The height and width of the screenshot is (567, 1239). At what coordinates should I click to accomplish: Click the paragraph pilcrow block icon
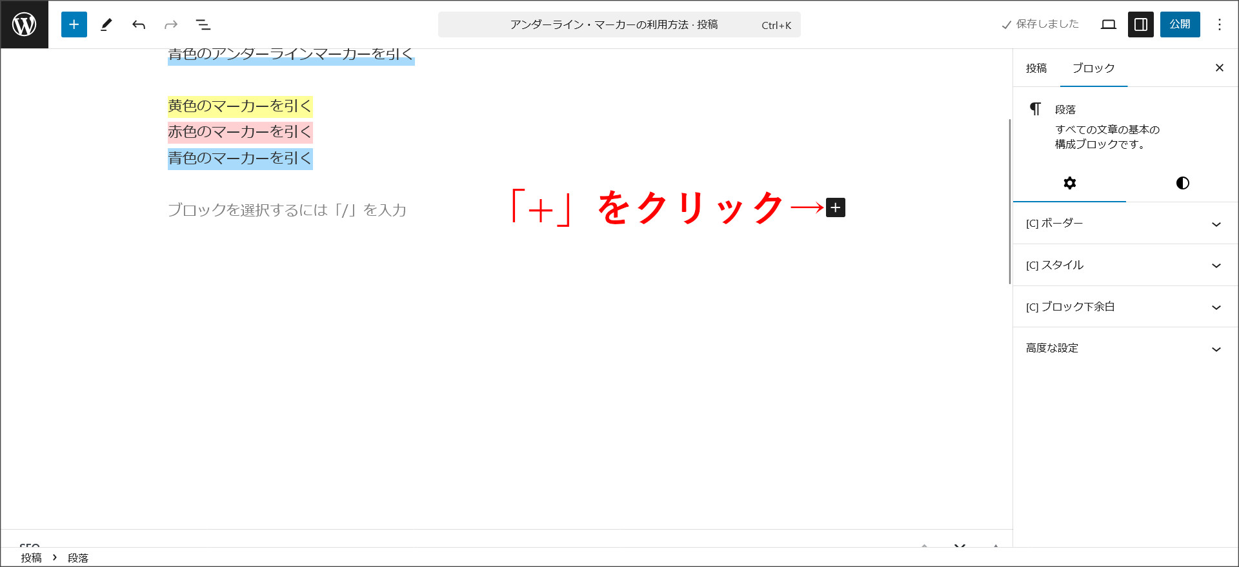click(1035, 109)
